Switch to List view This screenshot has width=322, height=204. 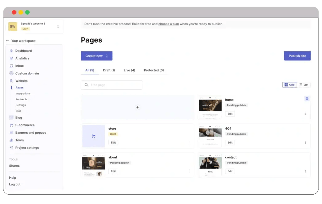point(304,85)
